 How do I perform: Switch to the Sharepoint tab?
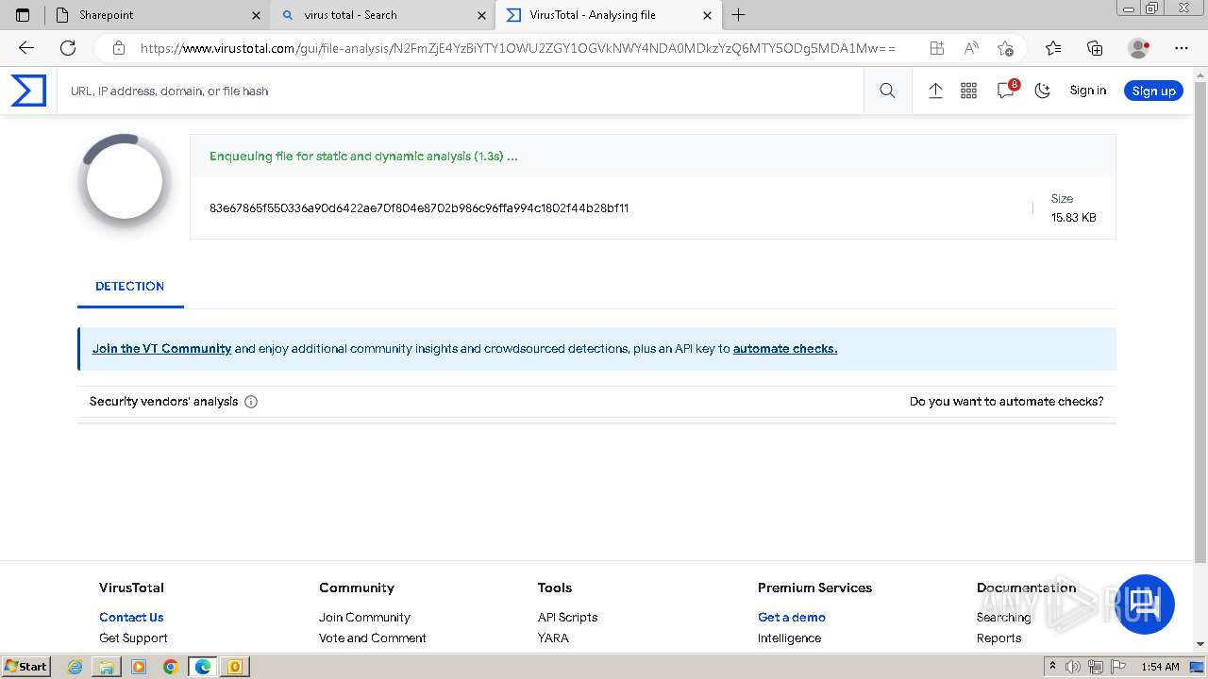pyautogui.click(x=151, y=15)
